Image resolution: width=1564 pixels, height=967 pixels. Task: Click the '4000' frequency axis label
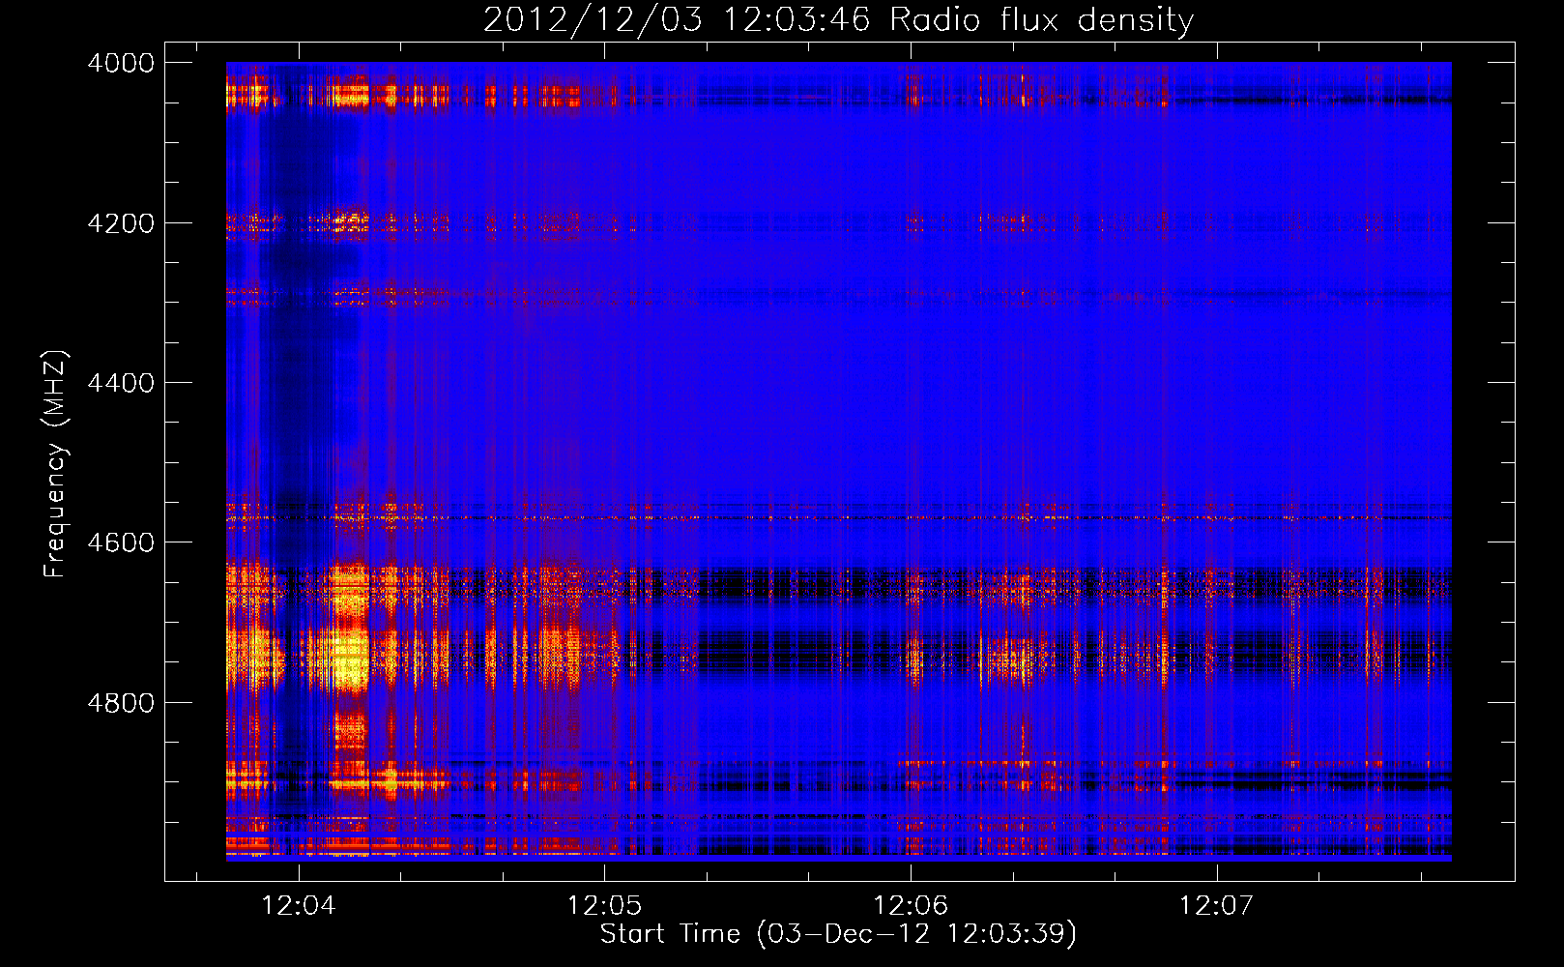[121, 64]
